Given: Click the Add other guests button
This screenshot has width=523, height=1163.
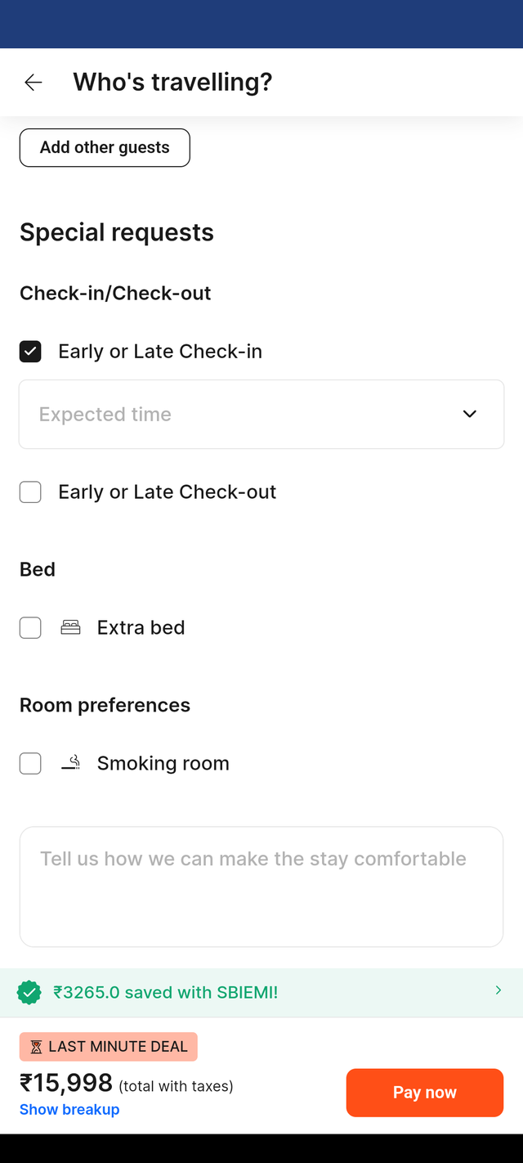Looking at the screenshot, I should coord(105,147).
